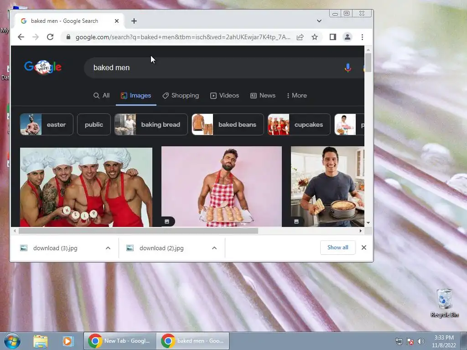467x350 pixels.
Task: Click the browser forward arrow
Action: pyautogui.click(x=36, y=37)
